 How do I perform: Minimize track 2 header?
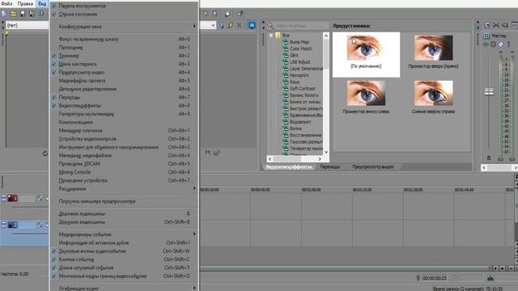(3, 225)
